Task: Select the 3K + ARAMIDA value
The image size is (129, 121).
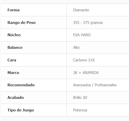Action: pyautogui.click(x=86, y=73)
